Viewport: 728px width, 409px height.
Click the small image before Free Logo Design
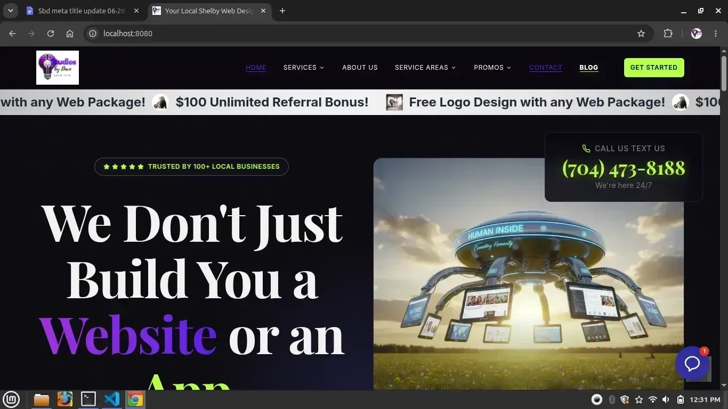(394, 102)
